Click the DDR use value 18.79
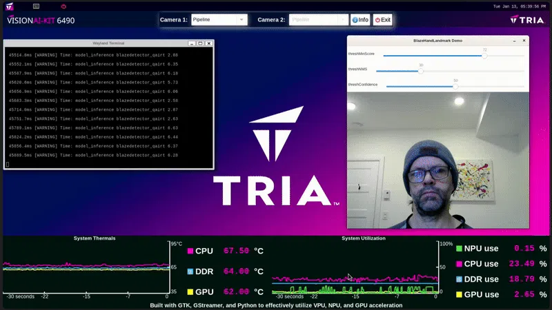This screenshot has width=552, height=310. [522, 280]
